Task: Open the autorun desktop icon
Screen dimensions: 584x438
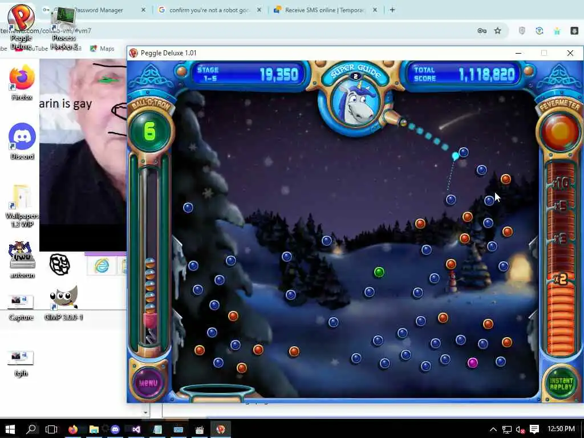Action: pyautogui.click(x=22, y=260)
